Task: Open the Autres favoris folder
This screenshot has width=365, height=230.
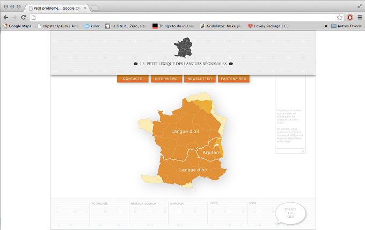Action: click(x=346, y=26)
